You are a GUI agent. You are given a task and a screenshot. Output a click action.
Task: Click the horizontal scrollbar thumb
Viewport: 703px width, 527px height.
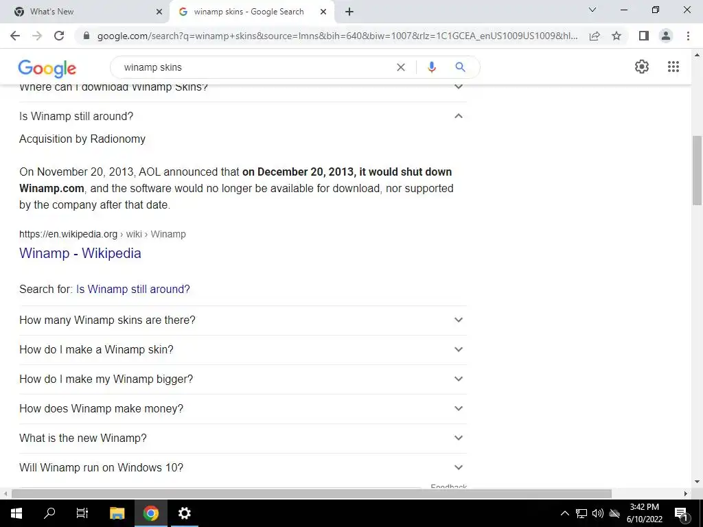pos(312,494)
